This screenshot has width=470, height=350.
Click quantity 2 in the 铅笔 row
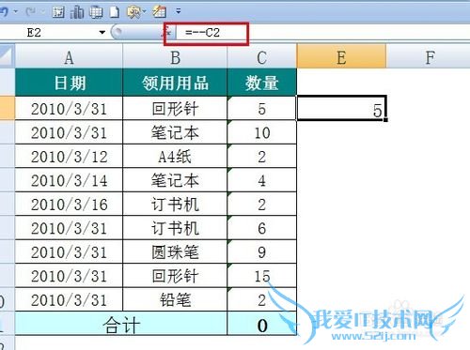click(x=262, y=299)
